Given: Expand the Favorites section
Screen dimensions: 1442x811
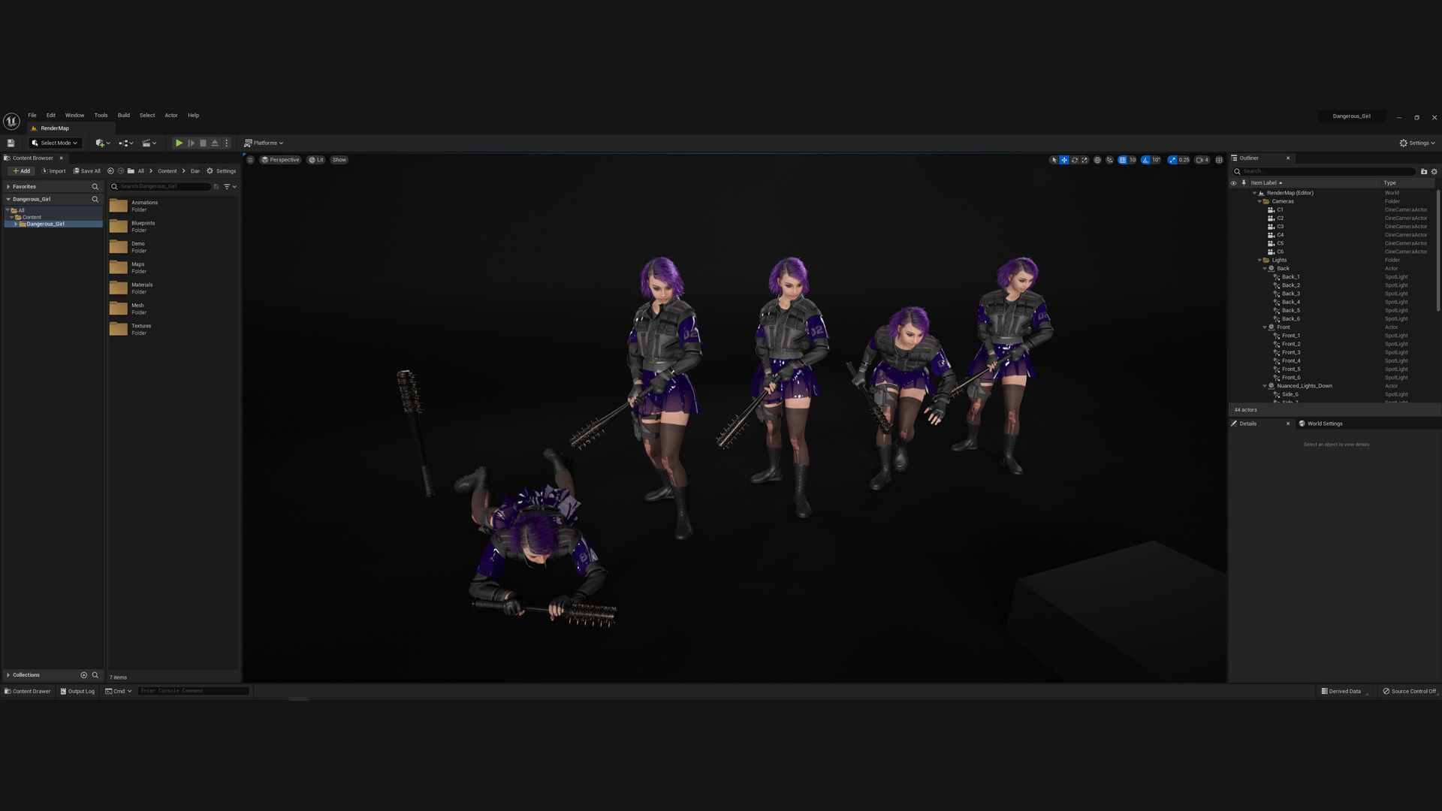Looking at the screenshot, I should tap(8, 186).
